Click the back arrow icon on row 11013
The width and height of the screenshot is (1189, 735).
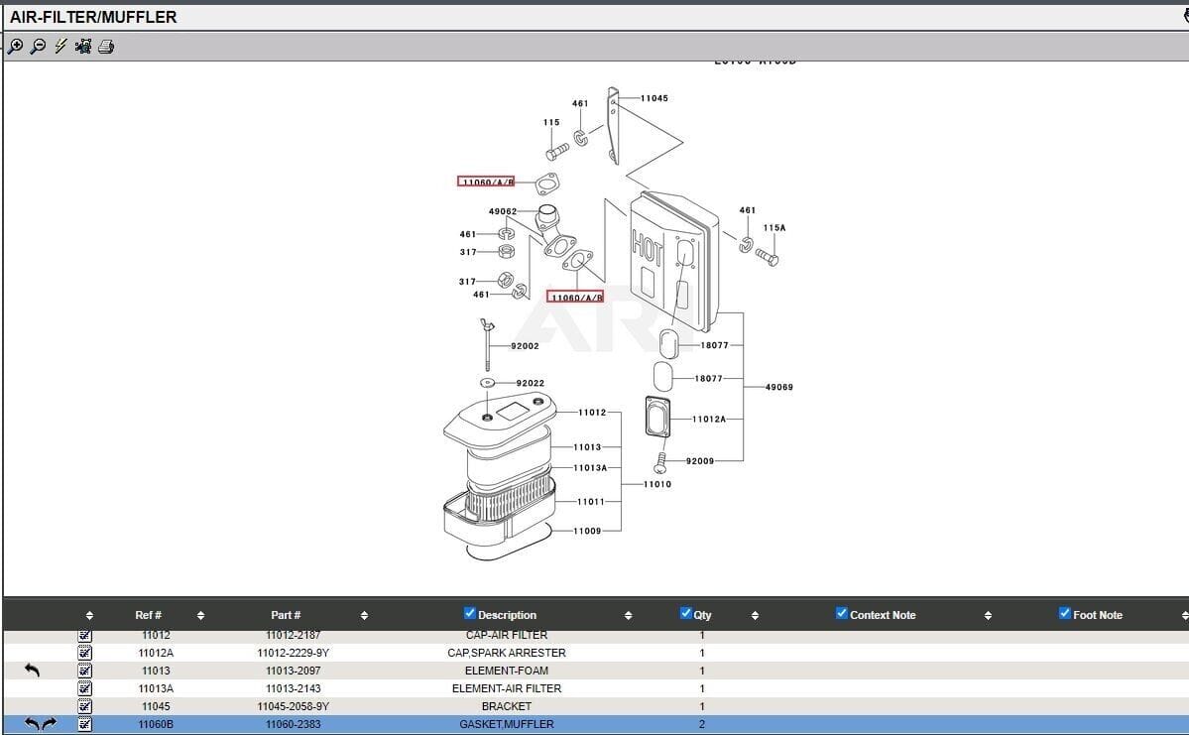[32, 671]
